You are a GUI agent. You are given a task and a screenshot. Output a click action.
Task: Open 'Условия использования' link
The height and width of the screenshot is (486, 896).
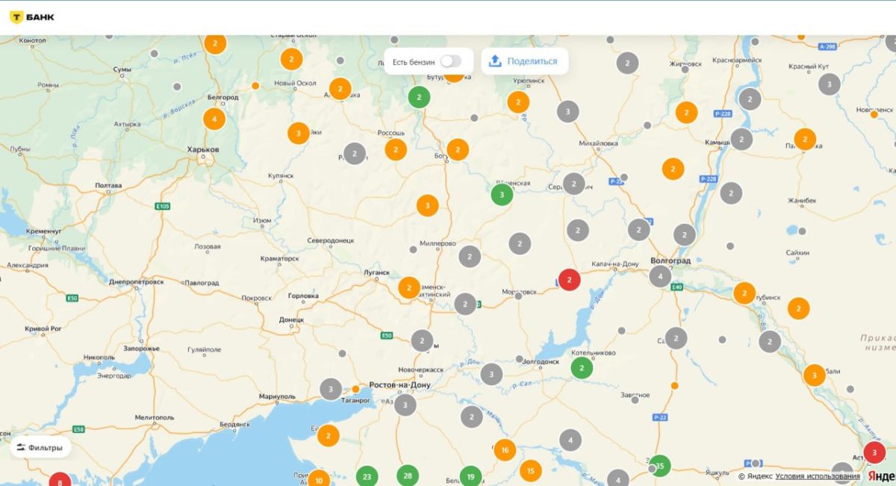[x=818, y=476]
